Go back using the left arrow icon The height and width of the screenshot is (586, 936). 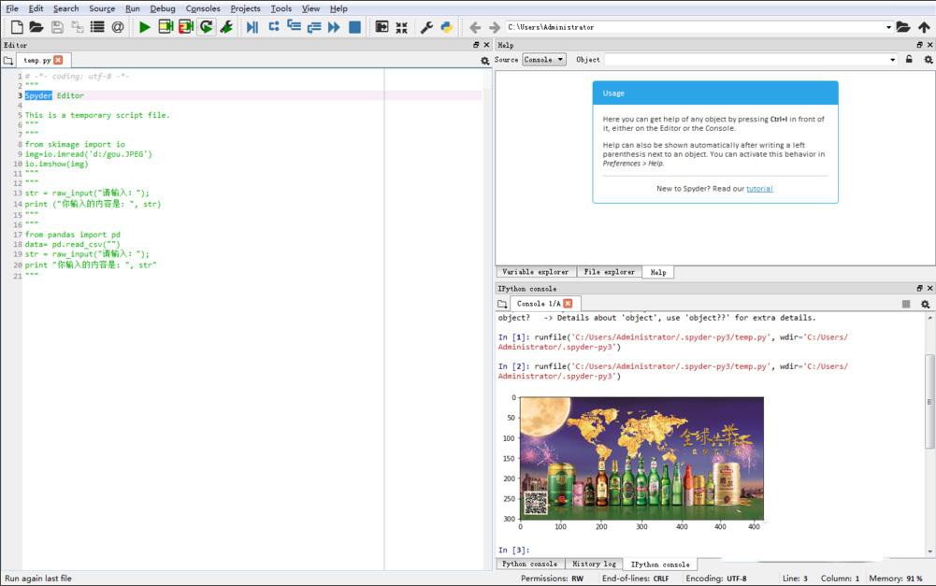tap(475, 27)
